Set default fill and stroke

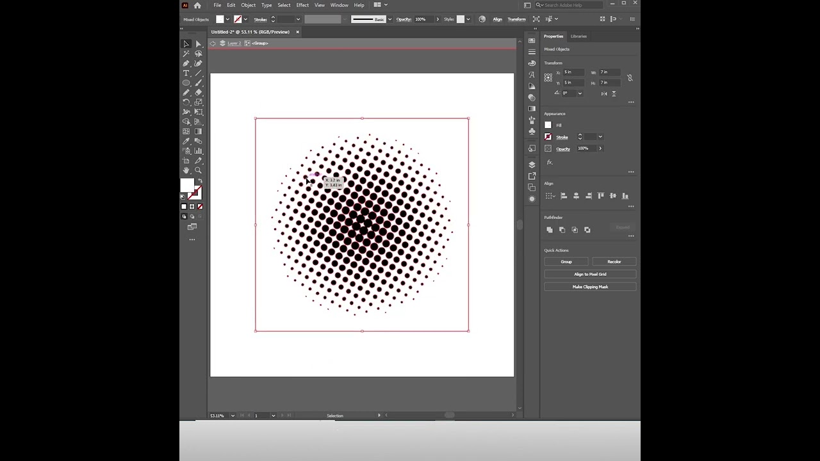(x=183, y=197)
